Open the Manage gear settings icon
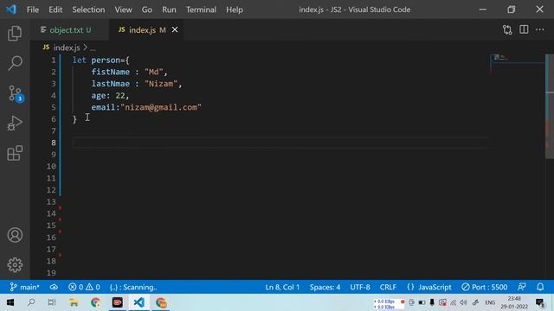Viewport: 554px width, 311px height. [15, 265]
